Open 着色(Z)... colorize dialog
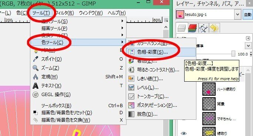 point(161,61)
